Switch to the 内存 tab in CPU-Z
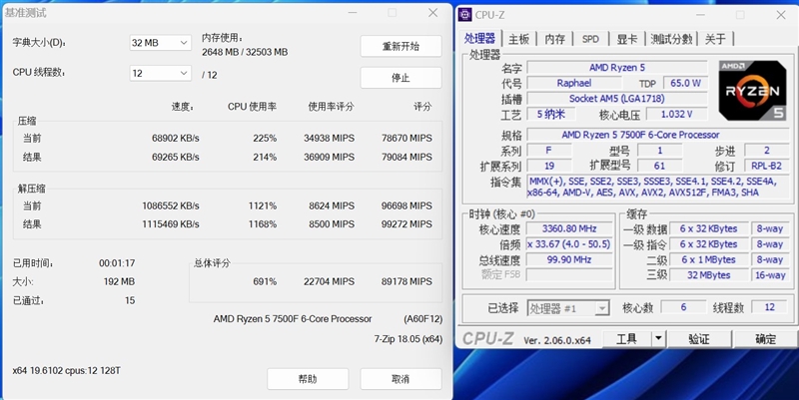The width and height of the screenshot is (799, 400). point(555,39)
